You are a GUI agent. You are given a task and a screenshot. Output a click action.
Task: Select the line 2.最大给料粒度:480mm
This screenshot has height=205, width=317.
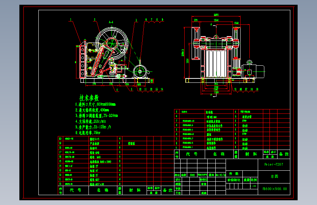pos(92,110)
